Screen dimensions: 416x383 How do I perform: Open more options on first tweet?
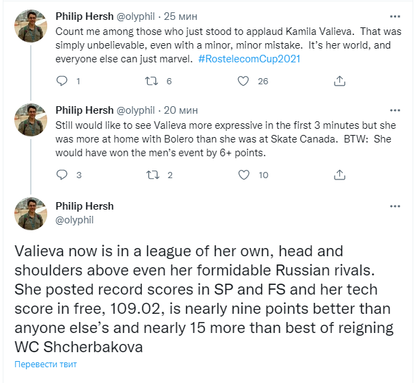coord(395,16)
